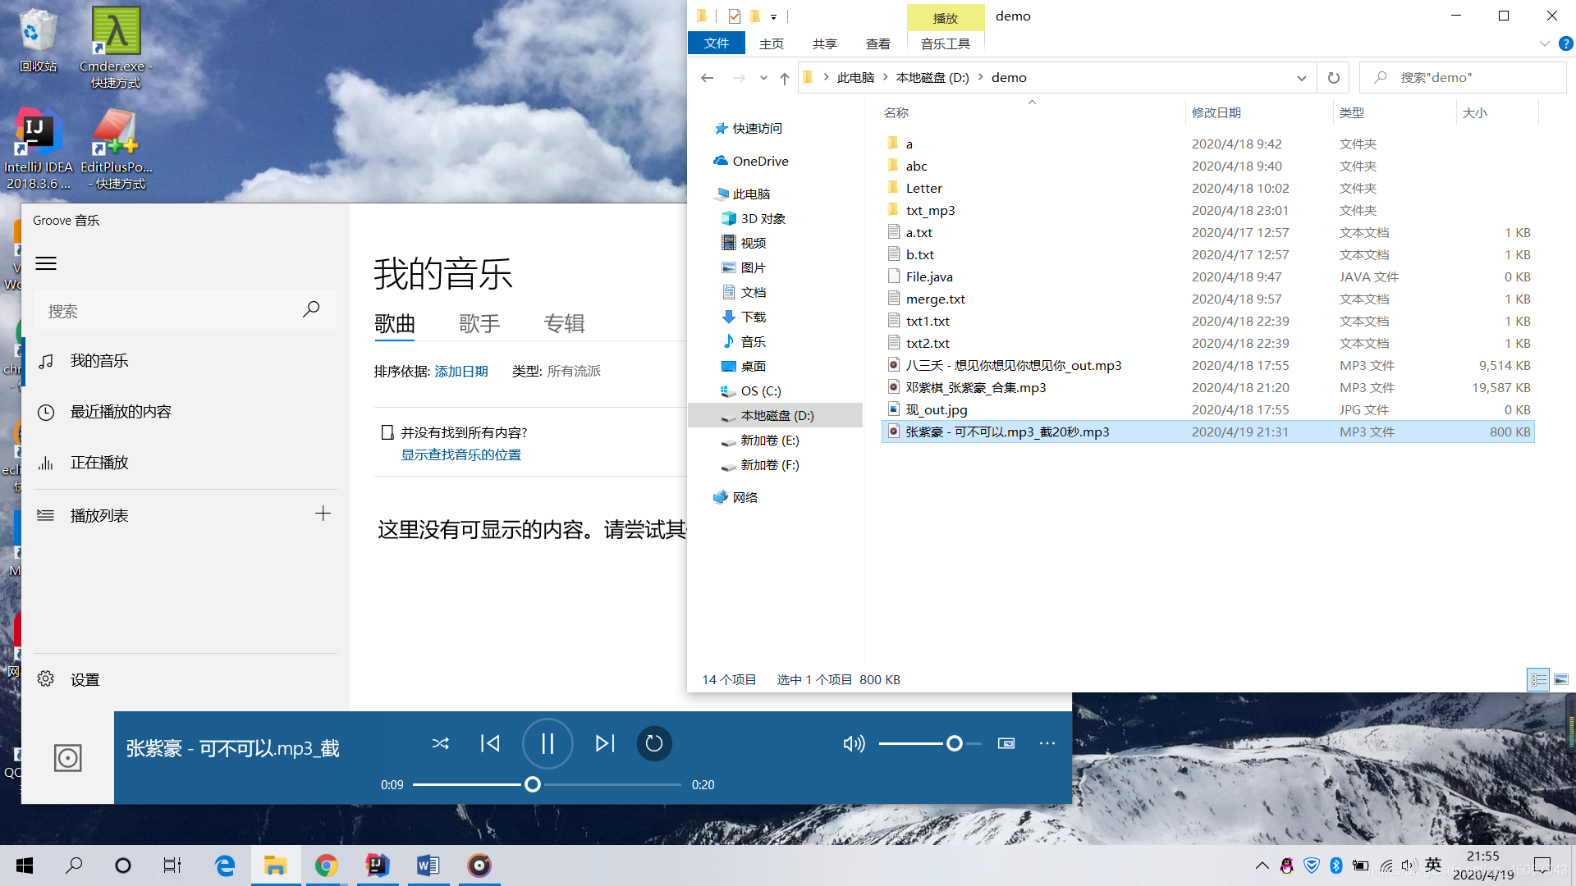Go up to the parent folder
Viewport: 1576px width, 886px height.
click(784, 77)
